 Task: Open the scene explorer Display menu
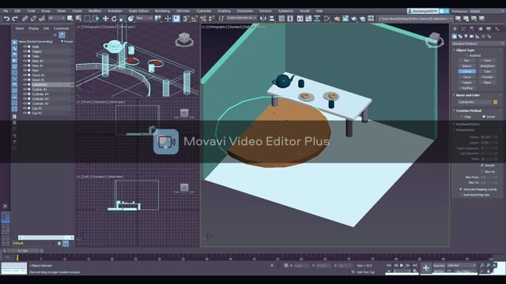pyautogui.click(x=33, y=28)
